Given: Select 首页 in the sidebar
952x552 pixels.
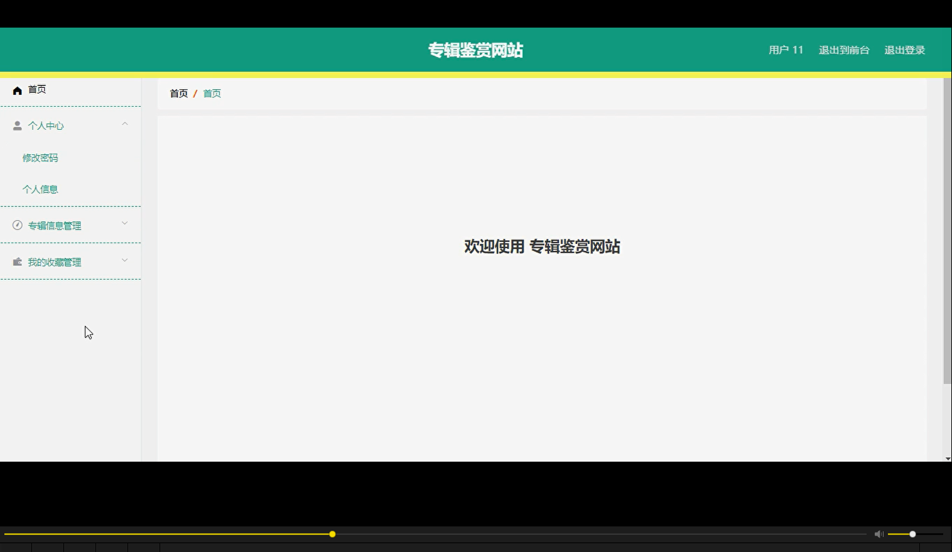Looking at the screenshot, I should [35, 89].
